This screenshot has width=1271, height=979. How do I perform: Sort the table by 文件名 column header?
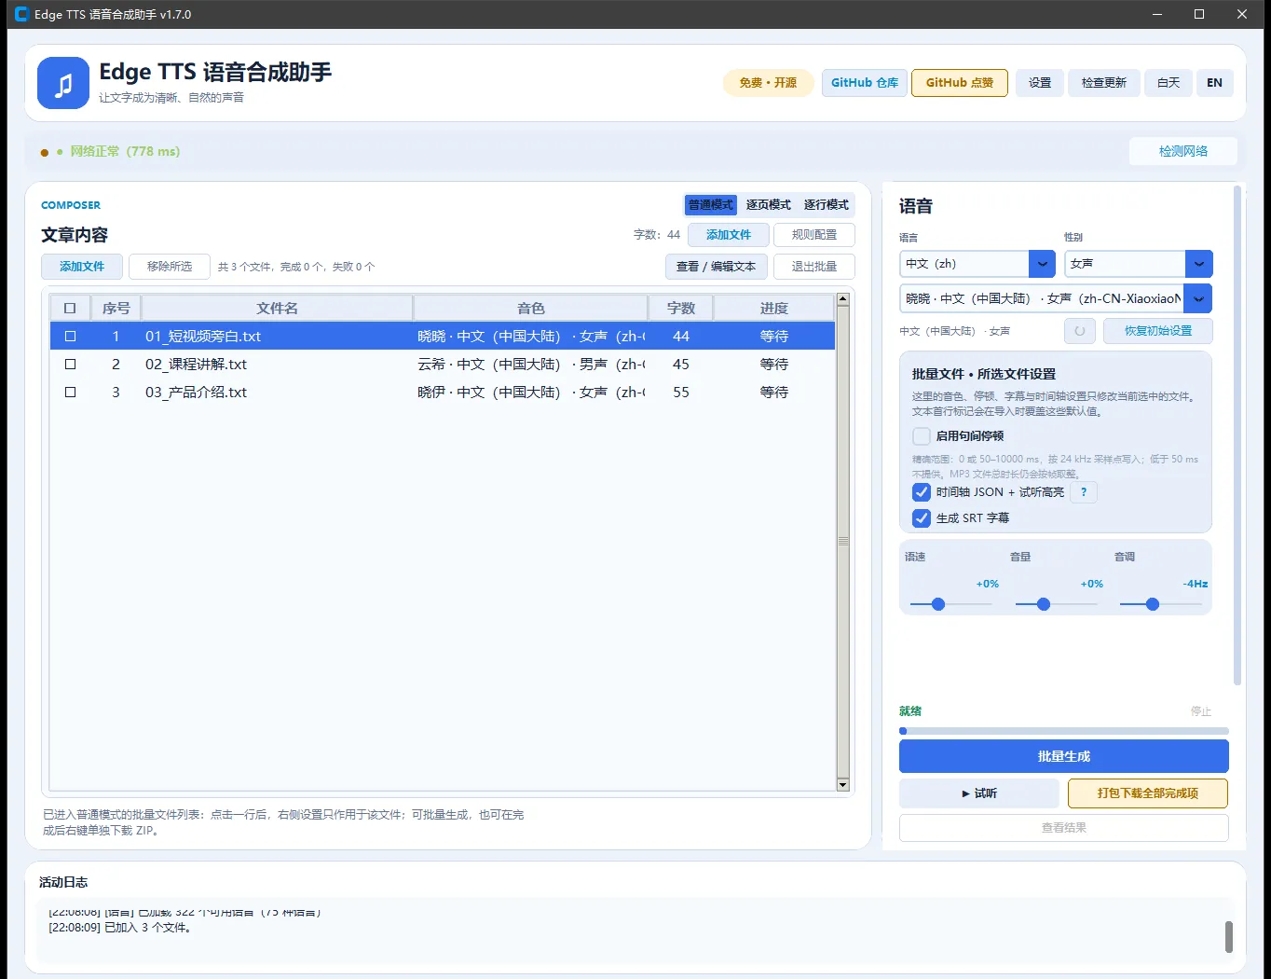point(277,308)
